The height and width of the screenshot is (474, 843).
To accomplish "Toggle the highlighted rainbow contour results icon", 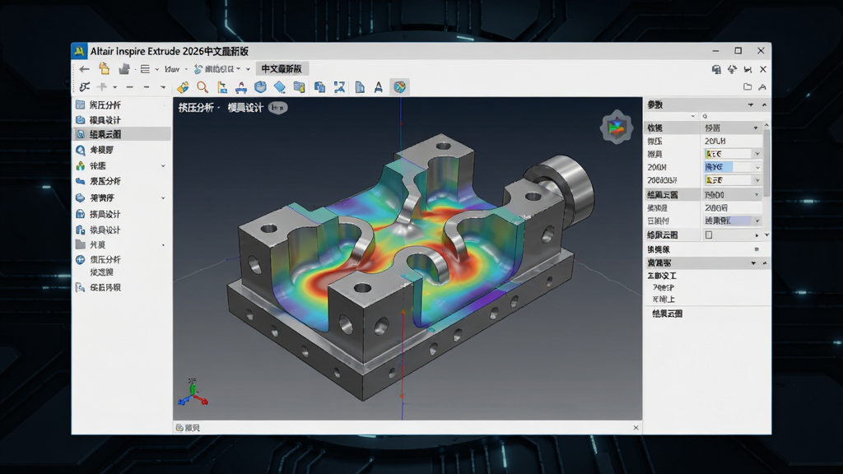I will point(399,87).
